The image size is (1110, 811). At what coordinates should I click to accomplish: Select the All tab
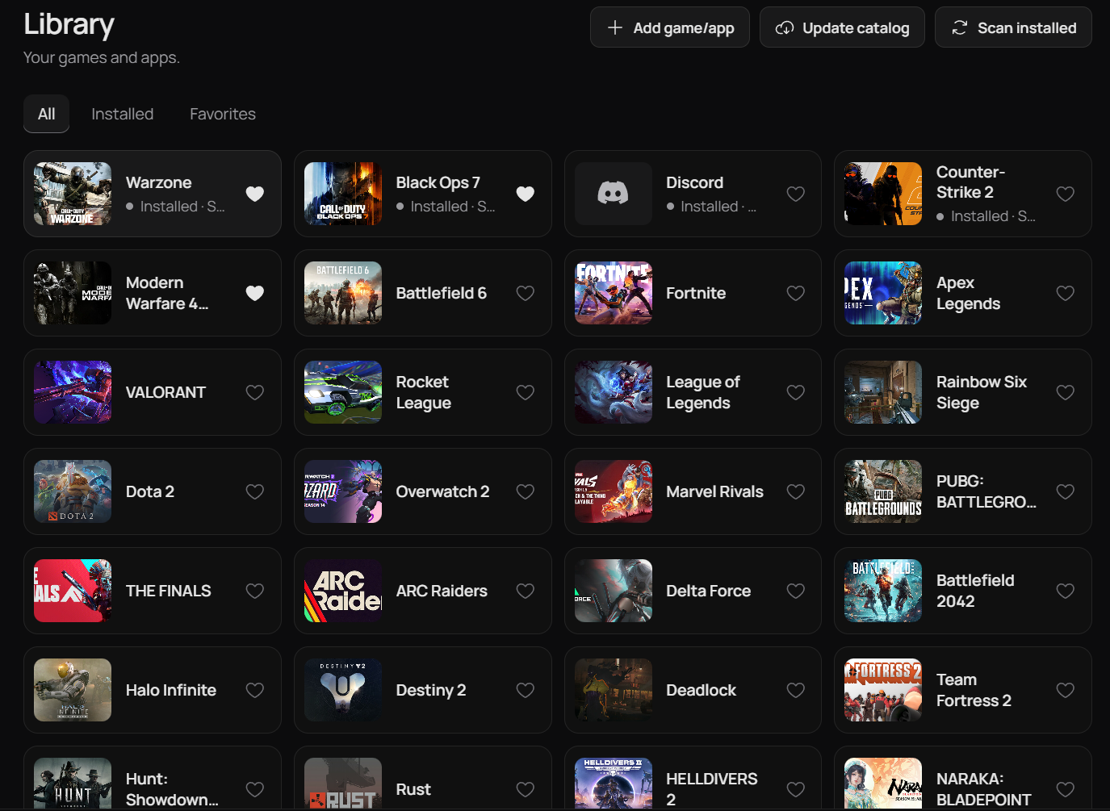[x=47, y=114]
